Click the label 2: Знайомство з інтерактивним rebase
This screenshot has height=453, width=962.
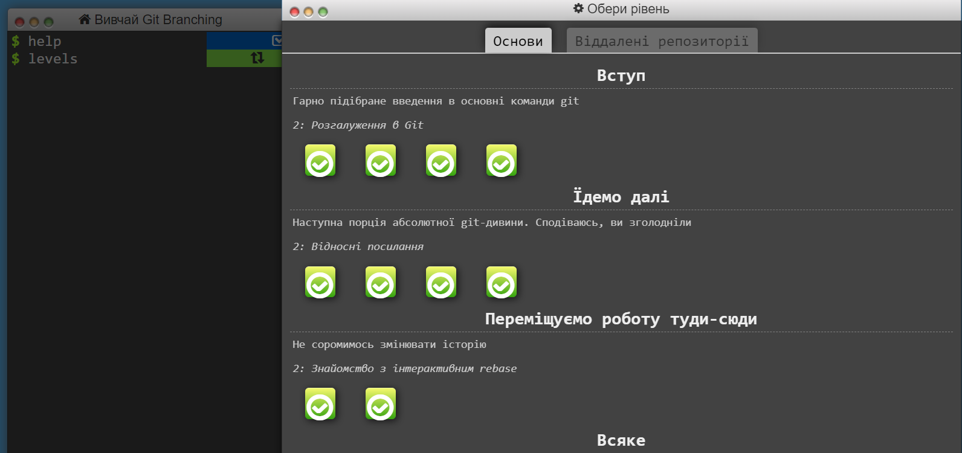pyautogui.click(x=405, y=368)
